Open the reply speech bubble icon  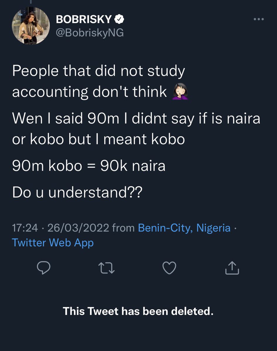pos(44,267)
